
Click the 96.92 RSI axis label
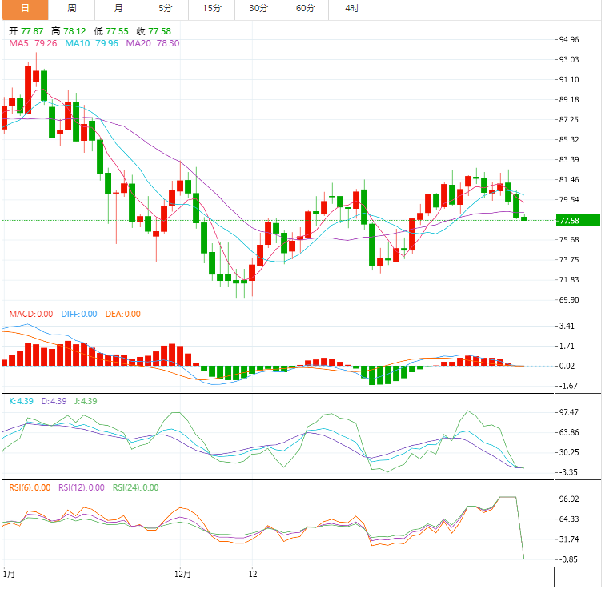[569, 499]
